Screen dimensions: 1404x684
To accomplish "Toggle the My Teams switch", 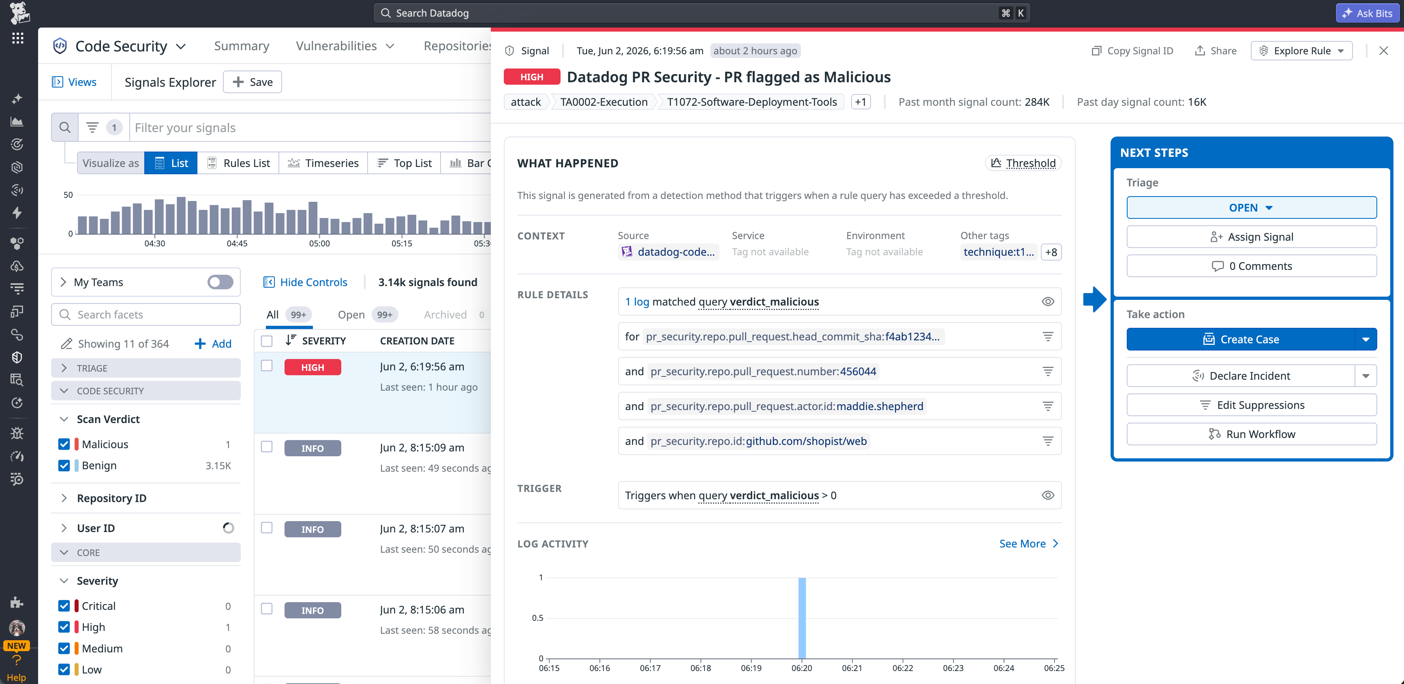I will pos(220,282).
